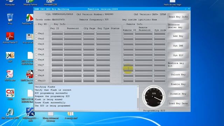Open the Hantek6022BE desktop shortcut

[50, 2]
